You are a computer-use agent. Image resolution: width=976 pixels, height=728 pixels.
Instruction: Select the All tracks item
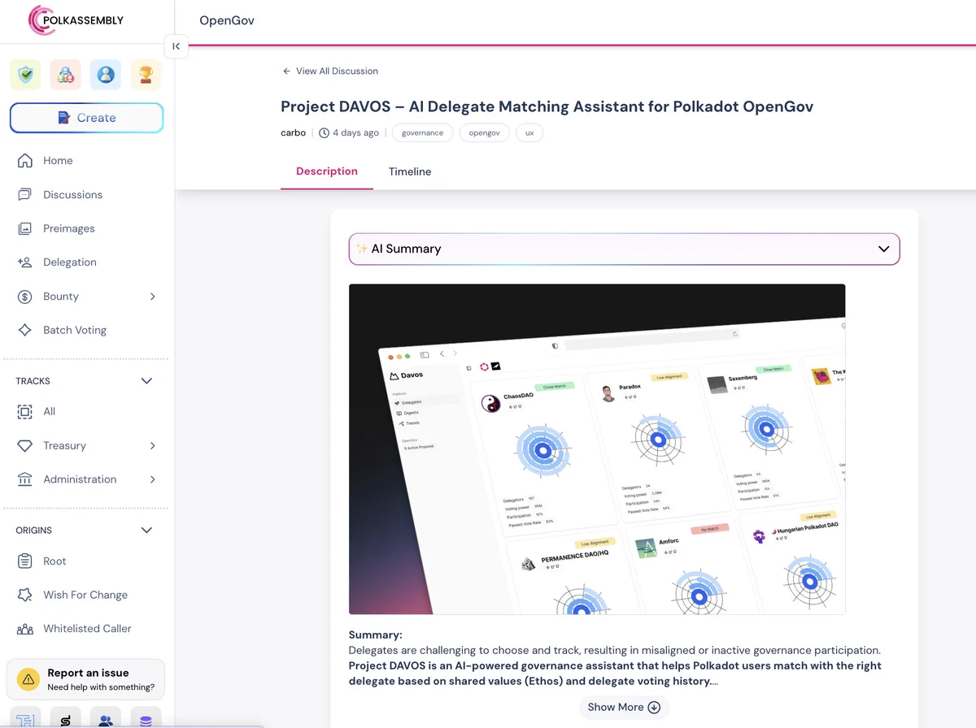pyautogui.click(x=49, y=412)
